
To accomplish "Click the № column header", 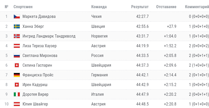I will [6, 7].
